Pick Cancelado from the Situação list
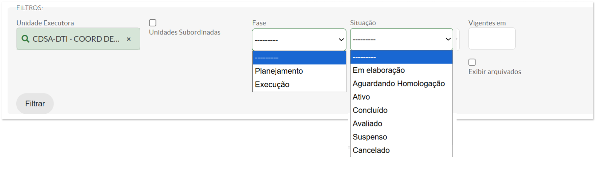This screenshot has width=595, height=178. [x=371, y=150]
